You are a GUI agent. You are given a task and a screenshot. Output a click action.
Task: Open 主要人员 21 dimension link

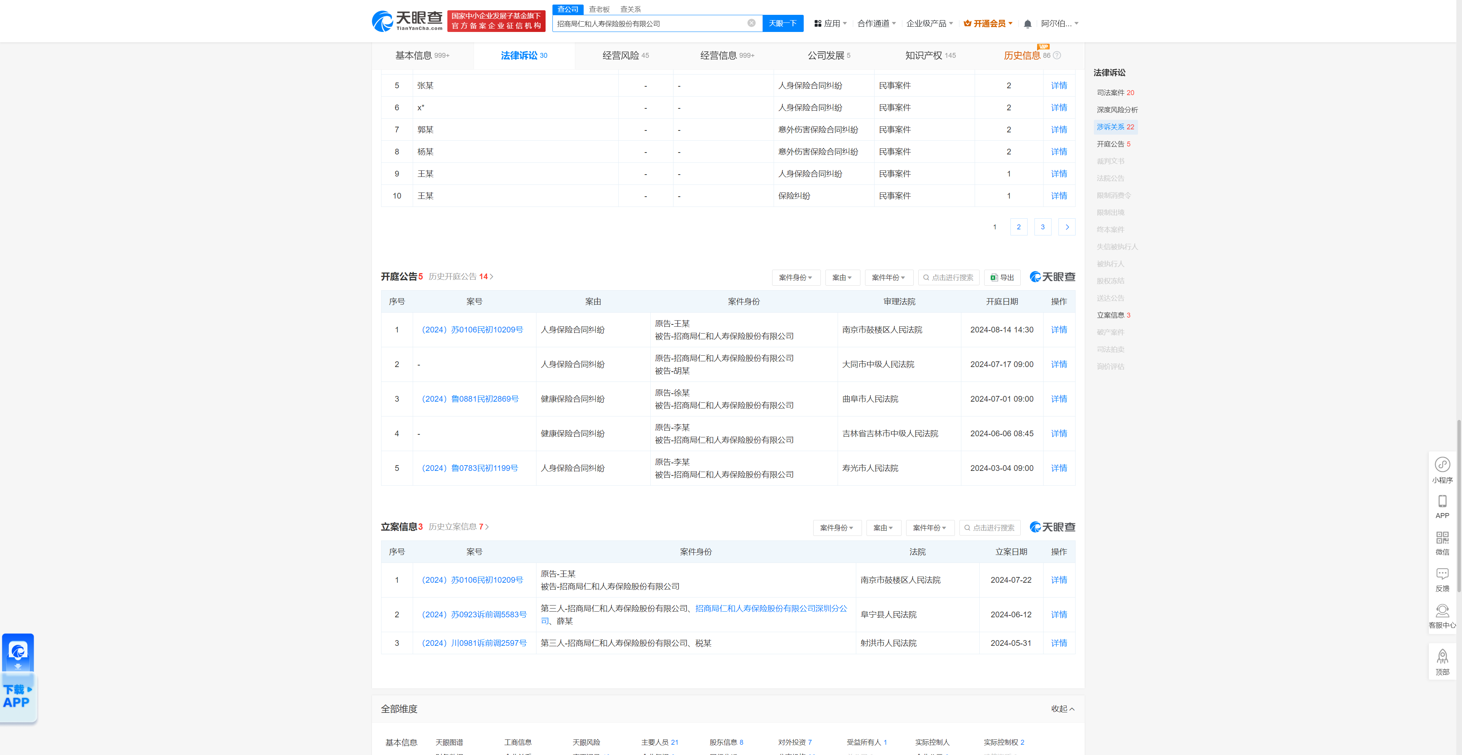point(659,742)
